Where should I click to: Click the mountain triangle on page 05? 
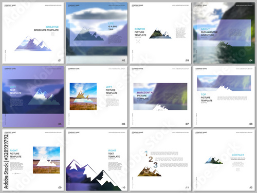[x=44, y=96]
